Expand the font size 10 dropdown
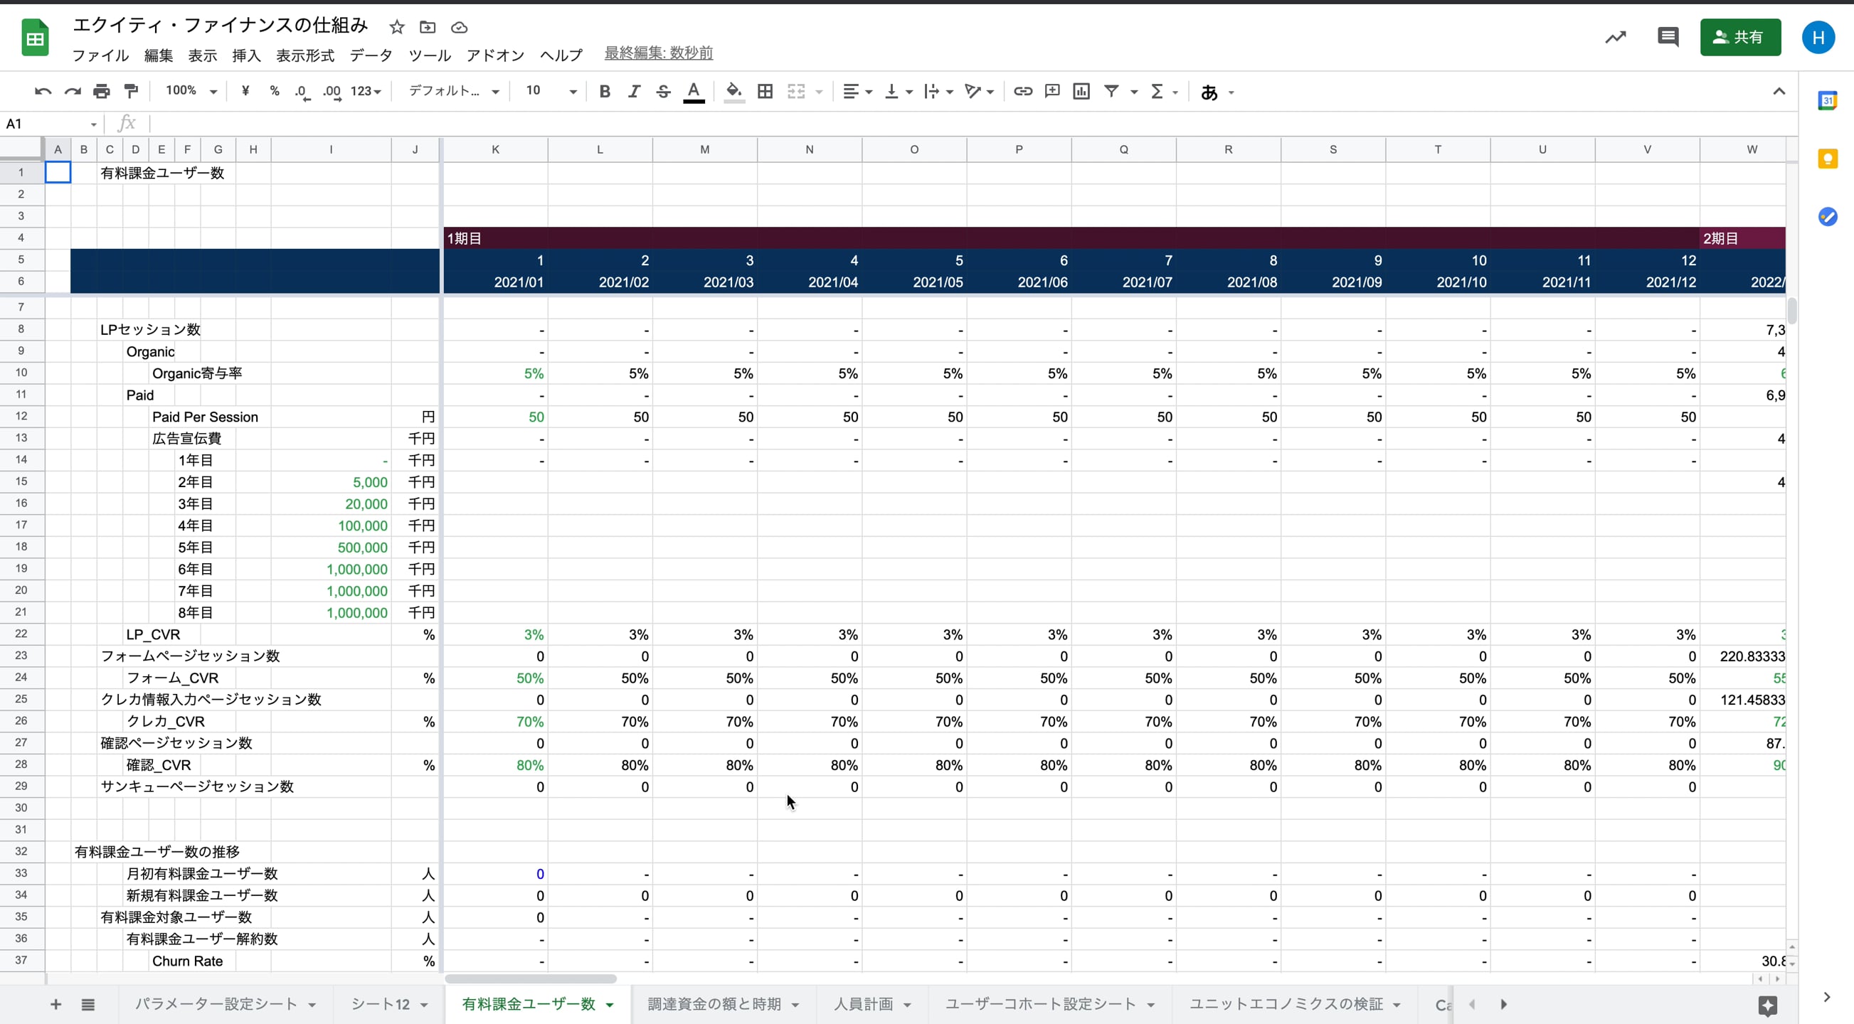This screenshot has height=1024, width=1854. pyautogui.click(x=551, y=92)
